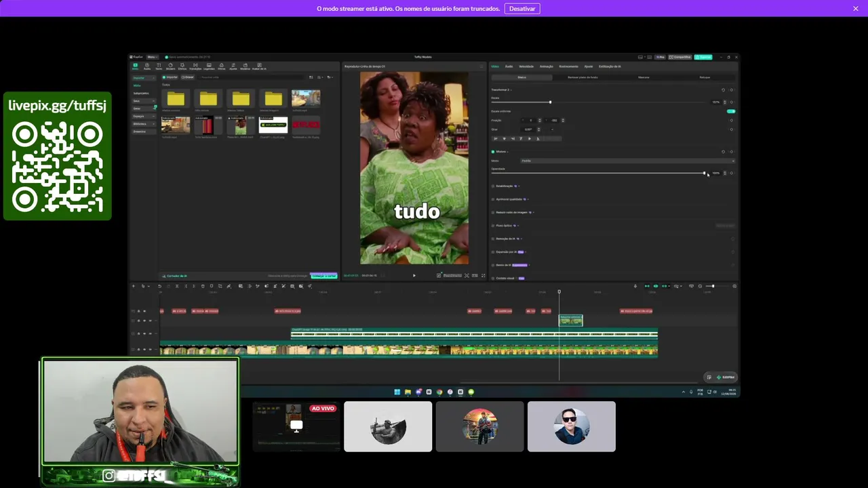Add a keyframe for Escala

click(731, 102)
